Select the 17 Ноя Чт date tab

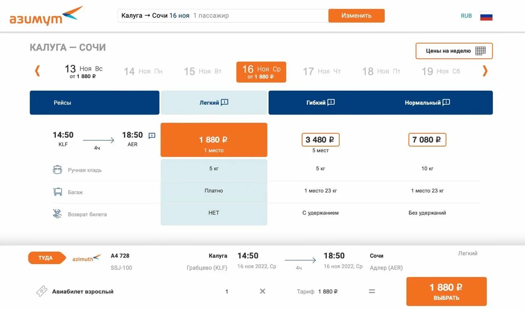(322, 71)
